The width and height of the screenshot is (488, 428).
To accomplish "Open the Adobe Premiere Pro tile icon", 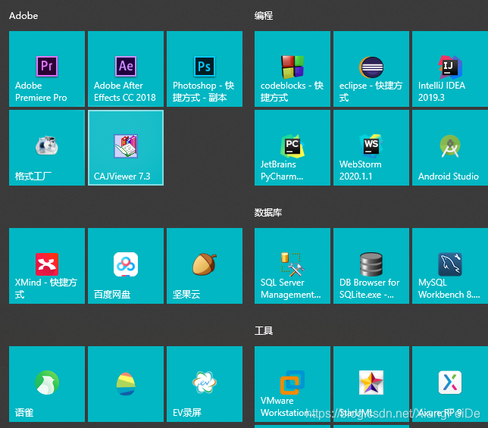I will 47,66.
